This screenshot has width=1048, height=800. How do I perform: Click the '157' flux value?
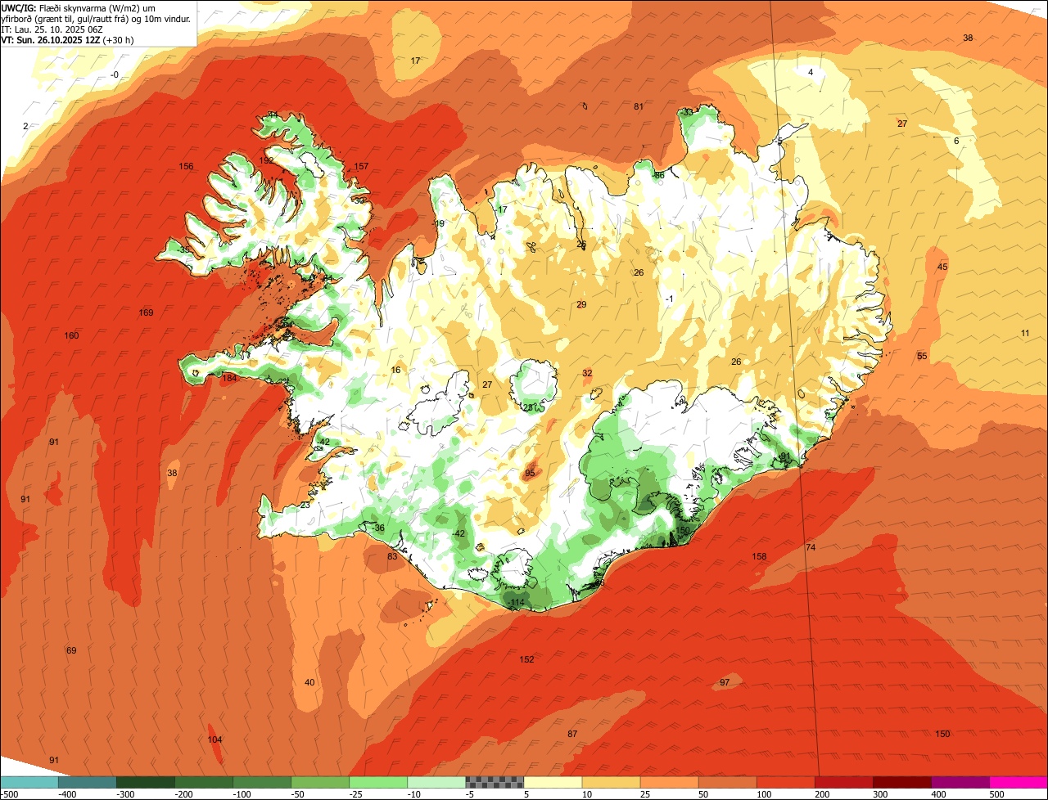pos(361,167)
